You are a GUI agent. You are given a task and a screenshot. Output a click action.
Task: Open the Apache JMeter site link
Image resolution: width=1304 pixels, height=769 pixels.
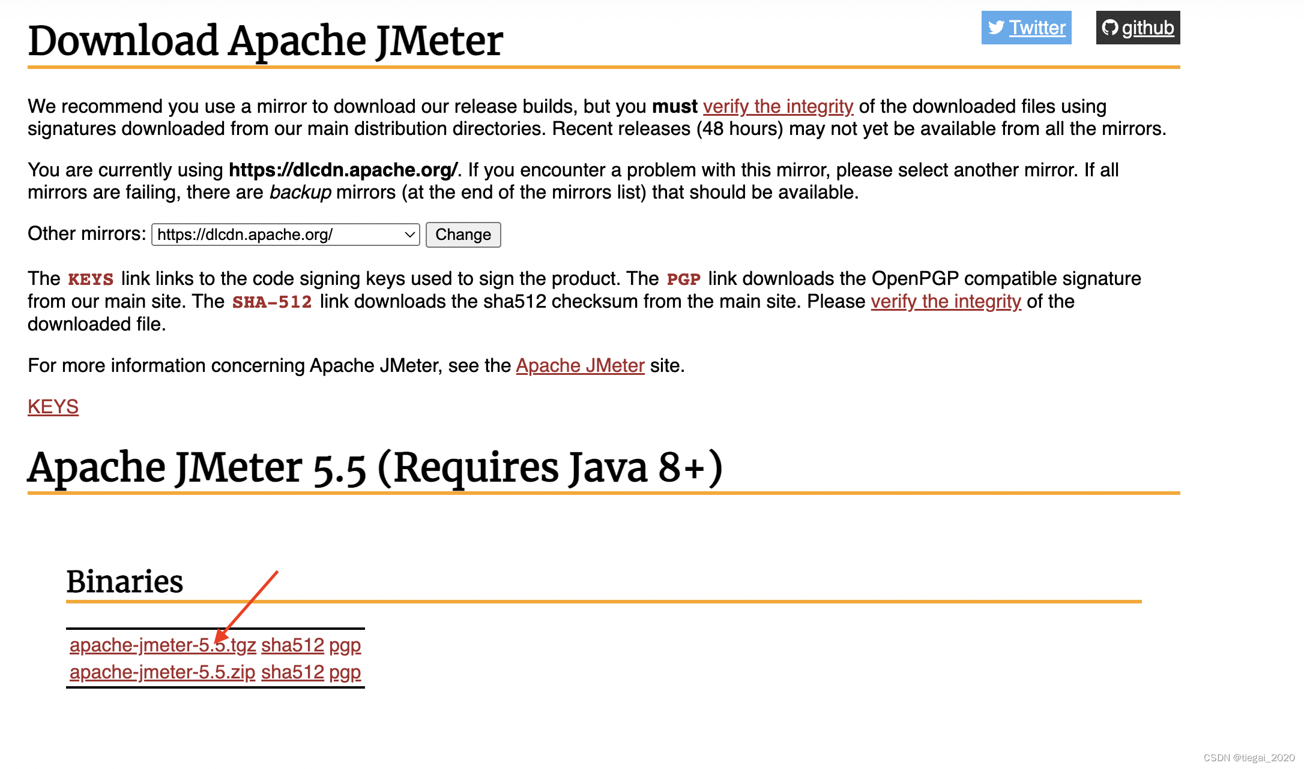[579, 364]
